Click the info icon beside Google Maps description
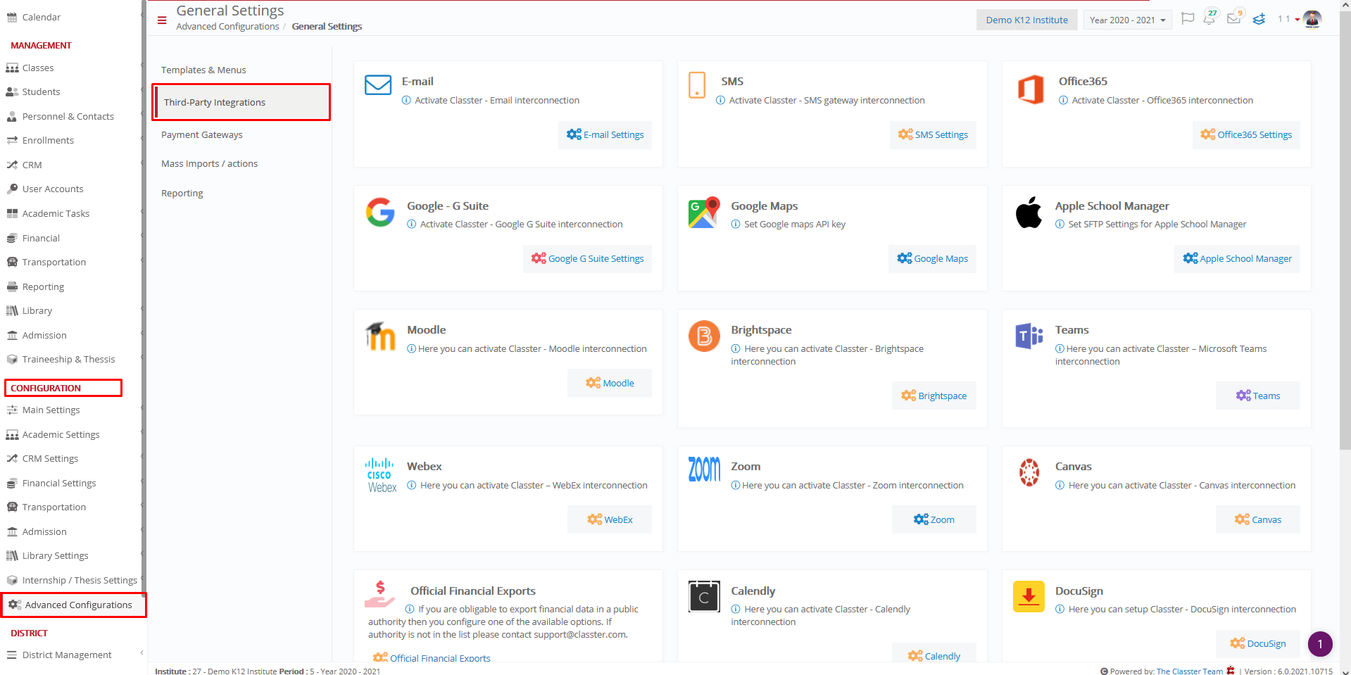The height and width of the screenshot is (675, 1351). point(736,225)
